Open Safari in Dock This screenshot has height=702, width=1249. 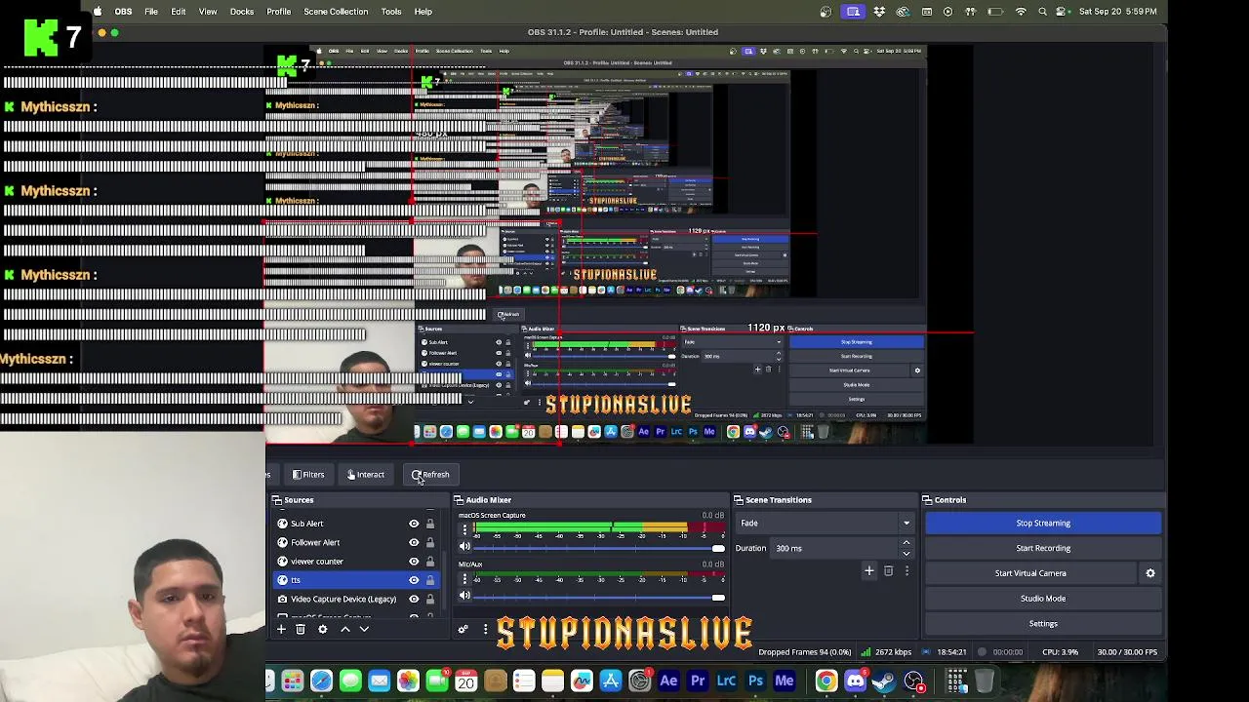[x=321, y=681]
